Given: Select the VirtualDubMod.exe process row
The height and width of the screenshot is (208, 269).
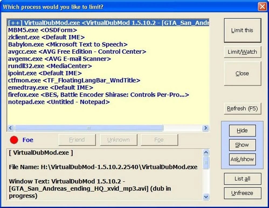Looking at the screenshot, I should click(x=108, y=23).
